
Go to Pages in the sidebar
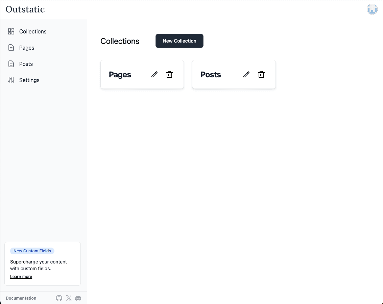(x=27, y=48)
